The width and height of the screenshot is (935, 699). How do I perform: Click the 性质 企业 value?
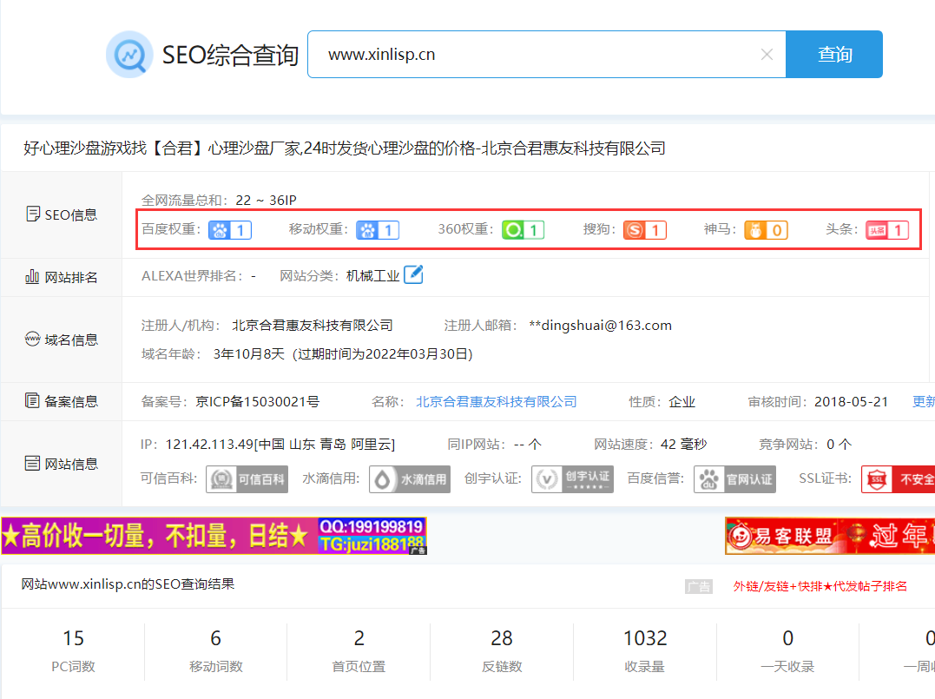[681, 402]
